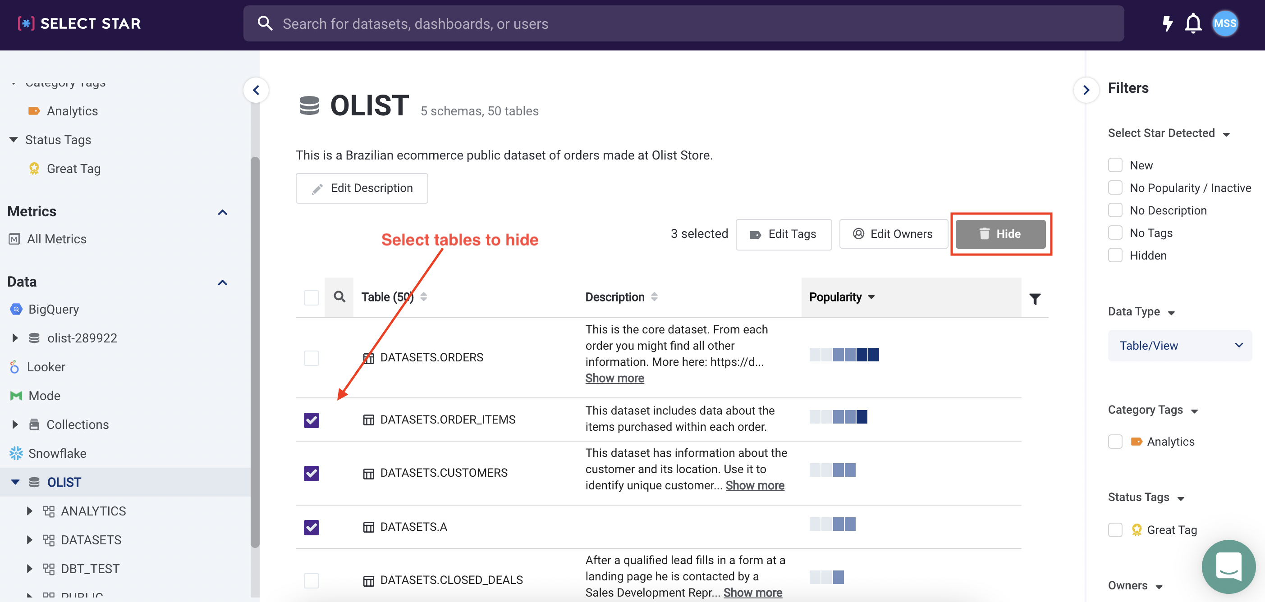1265x602 pixels.
Task: Open the MSS user avatar menu
Action: pyautogui.click(x=1225, y=23)
